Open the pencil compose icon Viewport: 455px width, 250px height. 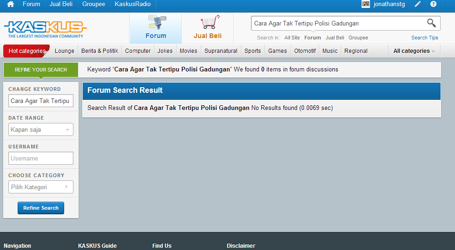[x=417, y=4]
